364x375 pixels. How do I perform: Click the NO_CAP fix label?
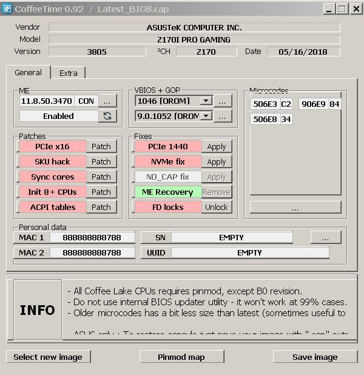[x=168, y=177]
